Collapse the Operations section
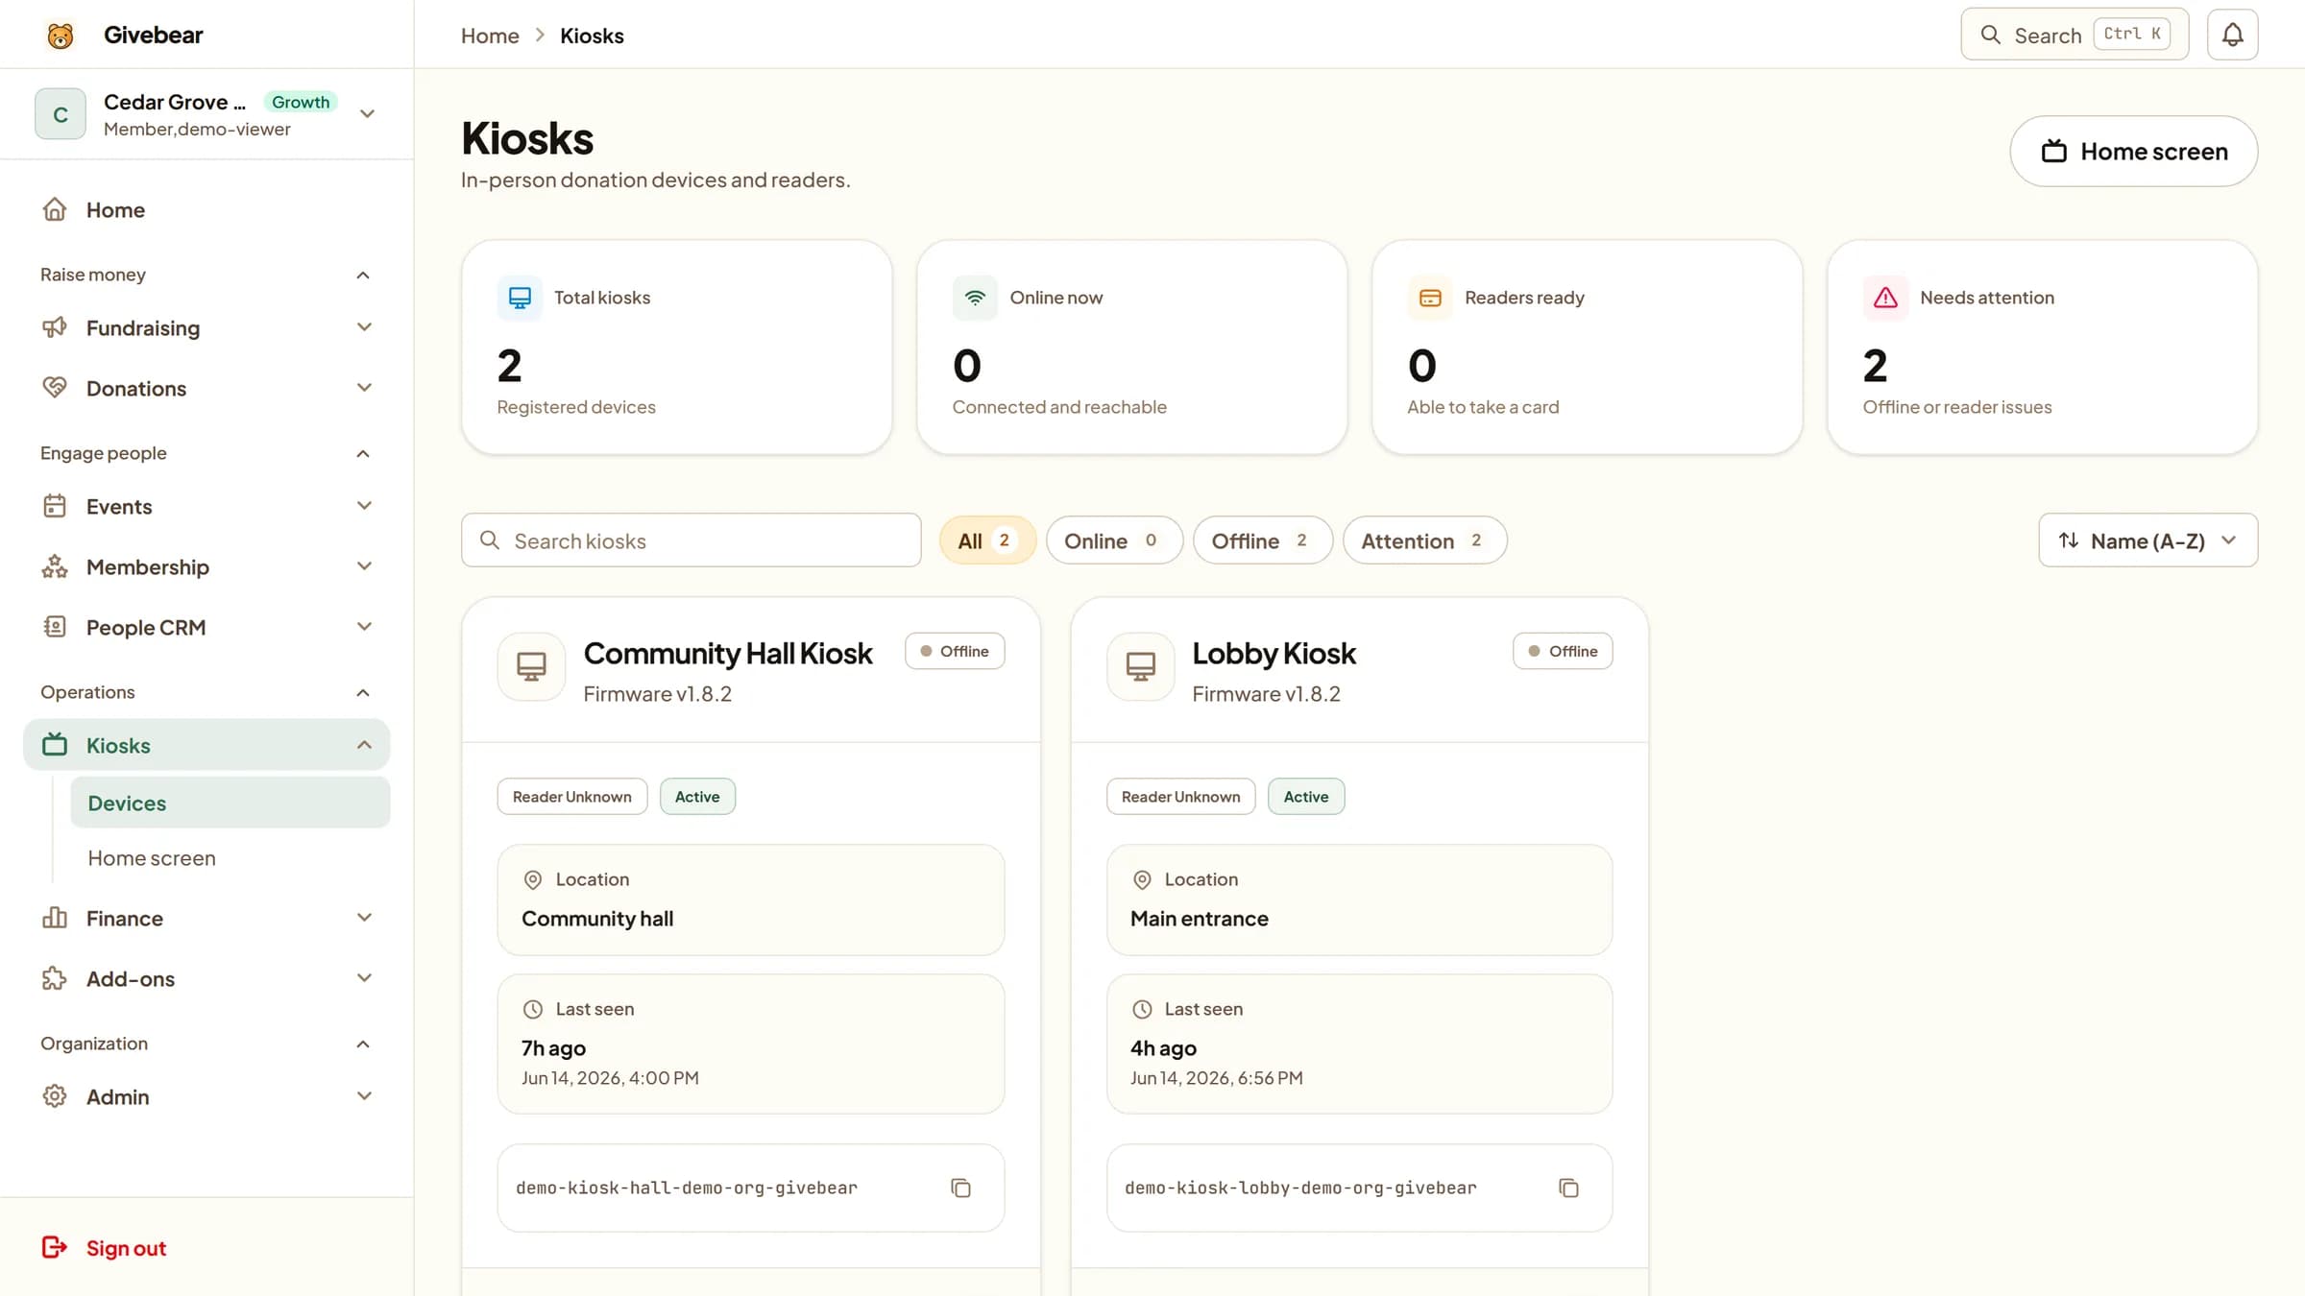The image size is (2305, 1296). 363,692
